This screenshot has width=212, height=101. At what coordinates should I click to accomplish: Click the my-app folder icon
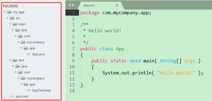(9, 12)
